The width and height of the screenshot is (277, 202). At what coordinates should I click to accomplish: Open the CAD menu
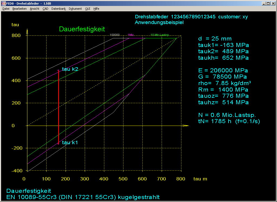(x=45, y=9)
